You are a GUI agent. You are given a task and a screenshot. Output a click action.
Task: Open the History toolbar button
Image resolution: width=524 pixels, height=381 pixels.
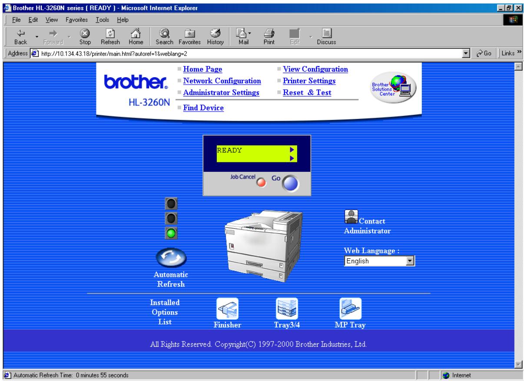[x=215, y=38]
